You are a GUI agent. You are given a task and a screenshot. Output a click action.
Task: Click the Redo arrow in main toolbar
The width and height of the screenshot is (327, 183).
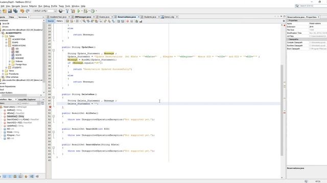pyautogui.click(x=27, y=11)
